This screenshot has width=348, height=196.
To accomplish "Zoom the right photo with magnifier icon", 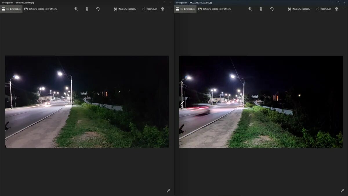I will click(x=250, y=9).
